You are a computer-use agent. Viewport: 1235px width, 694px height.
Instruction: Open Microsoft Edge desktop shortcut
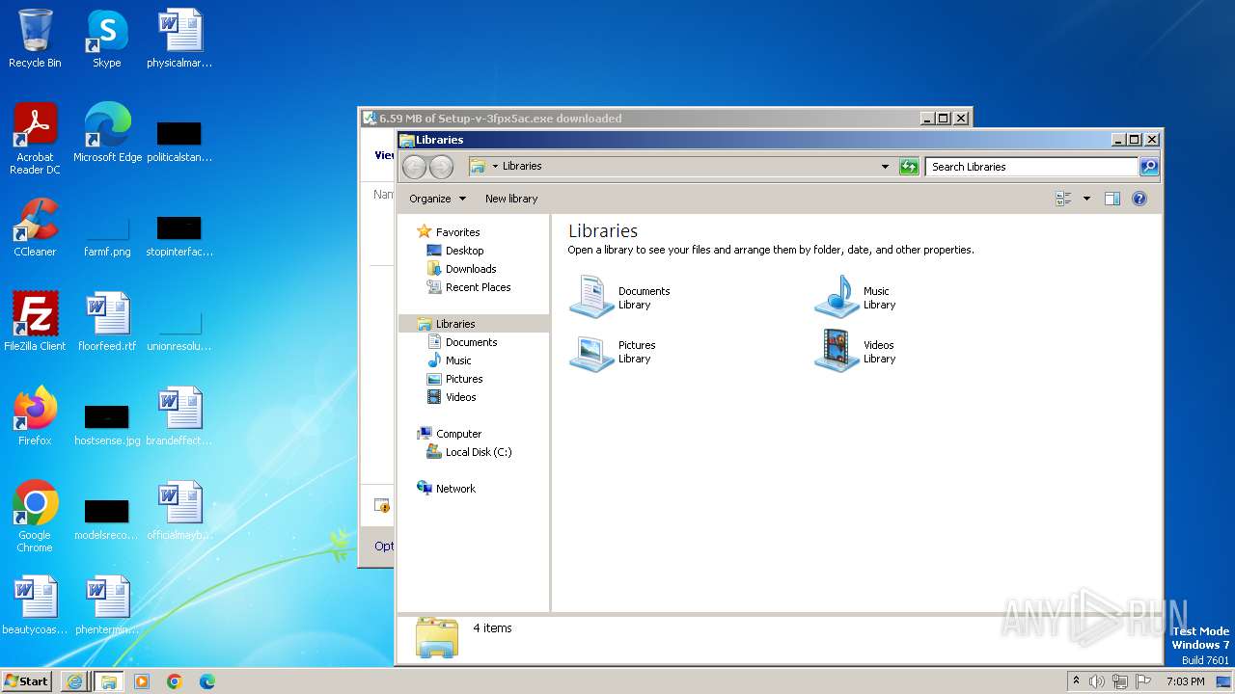107,133
